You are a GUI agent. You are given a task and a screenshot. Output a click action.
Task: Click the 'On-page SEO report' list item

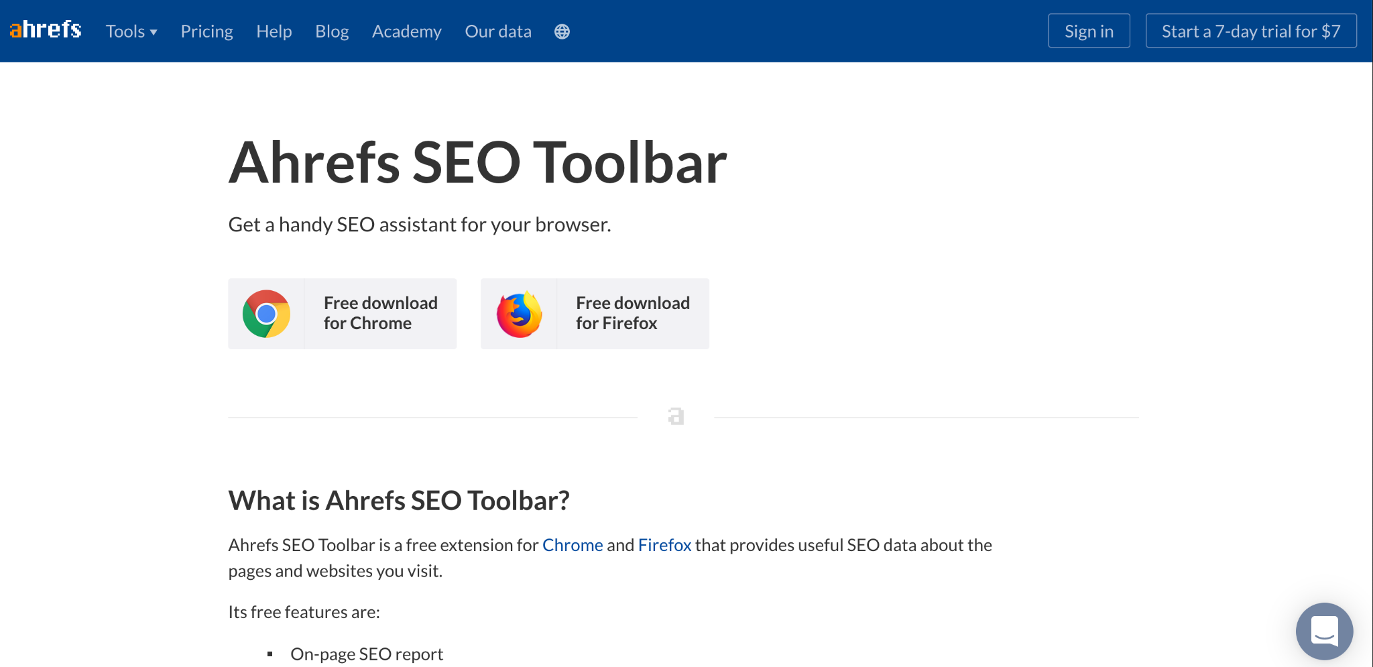click(367, 654)
